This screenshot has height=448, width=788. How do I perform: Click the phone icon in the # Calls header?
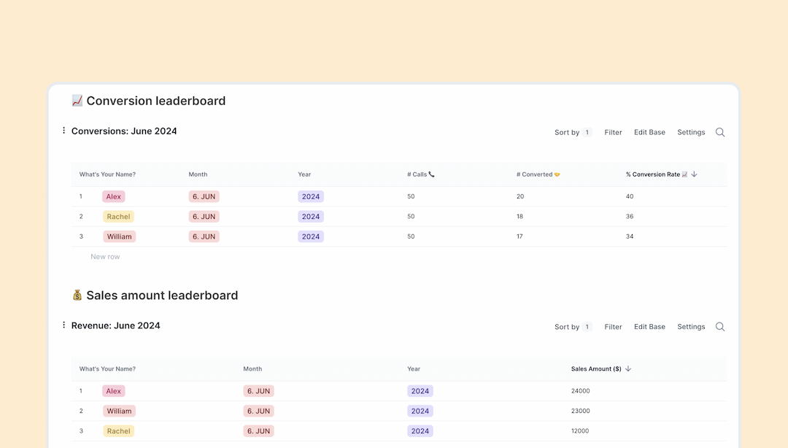click(432, 174)
